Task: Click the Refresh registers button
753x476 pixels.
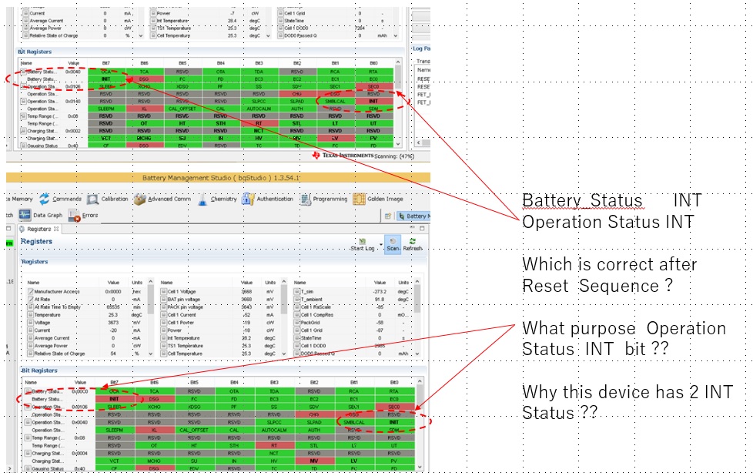Action: pyautogui.click(x=413, y=244)
